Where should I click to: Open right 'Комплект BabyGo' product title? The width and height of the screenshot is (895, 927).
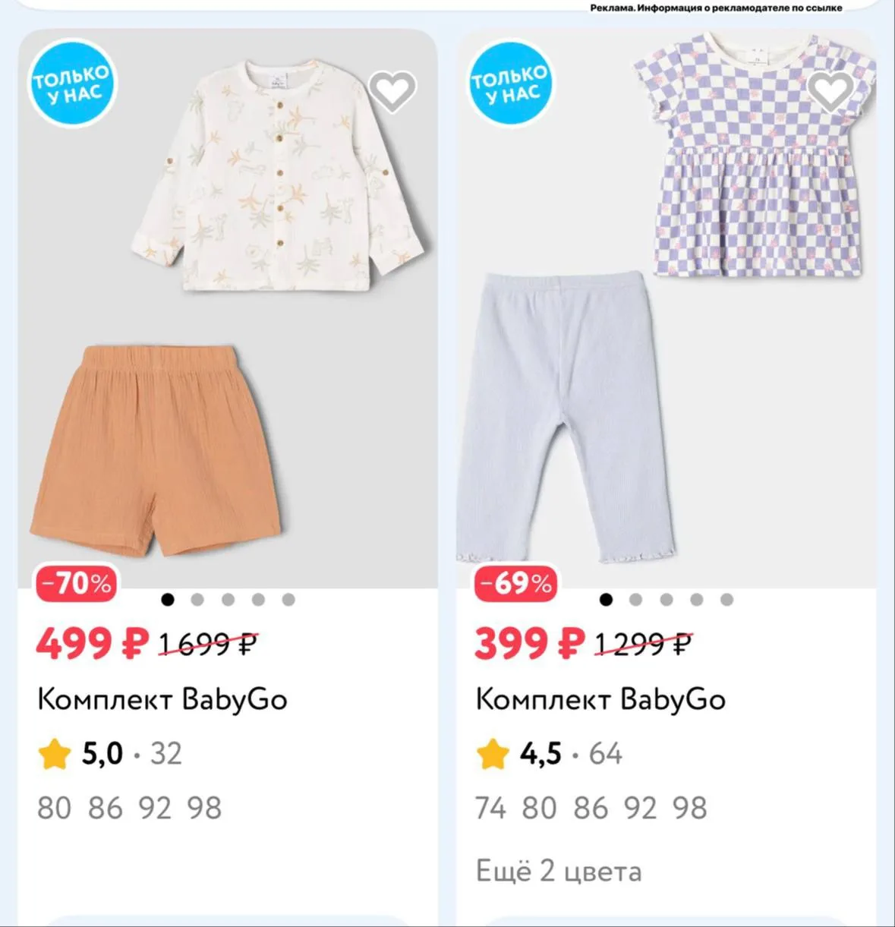[600, 699]
